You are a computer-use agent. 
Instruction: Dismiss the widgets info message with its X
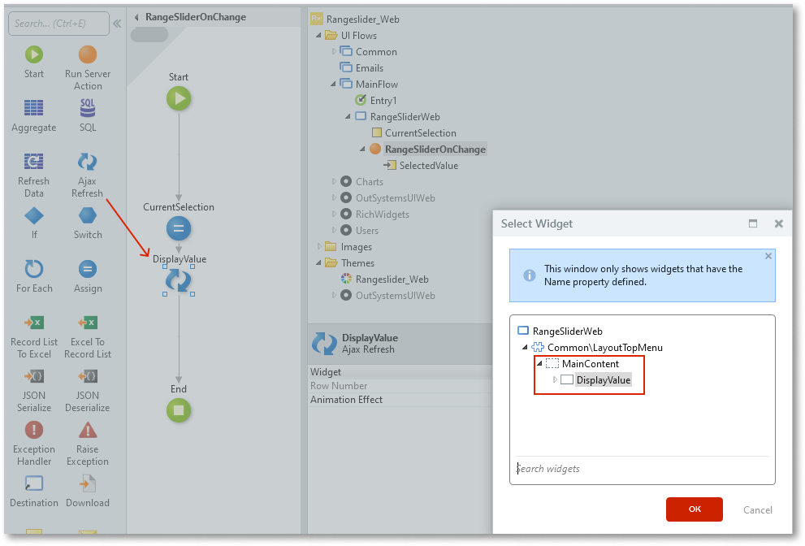point(768,256)
